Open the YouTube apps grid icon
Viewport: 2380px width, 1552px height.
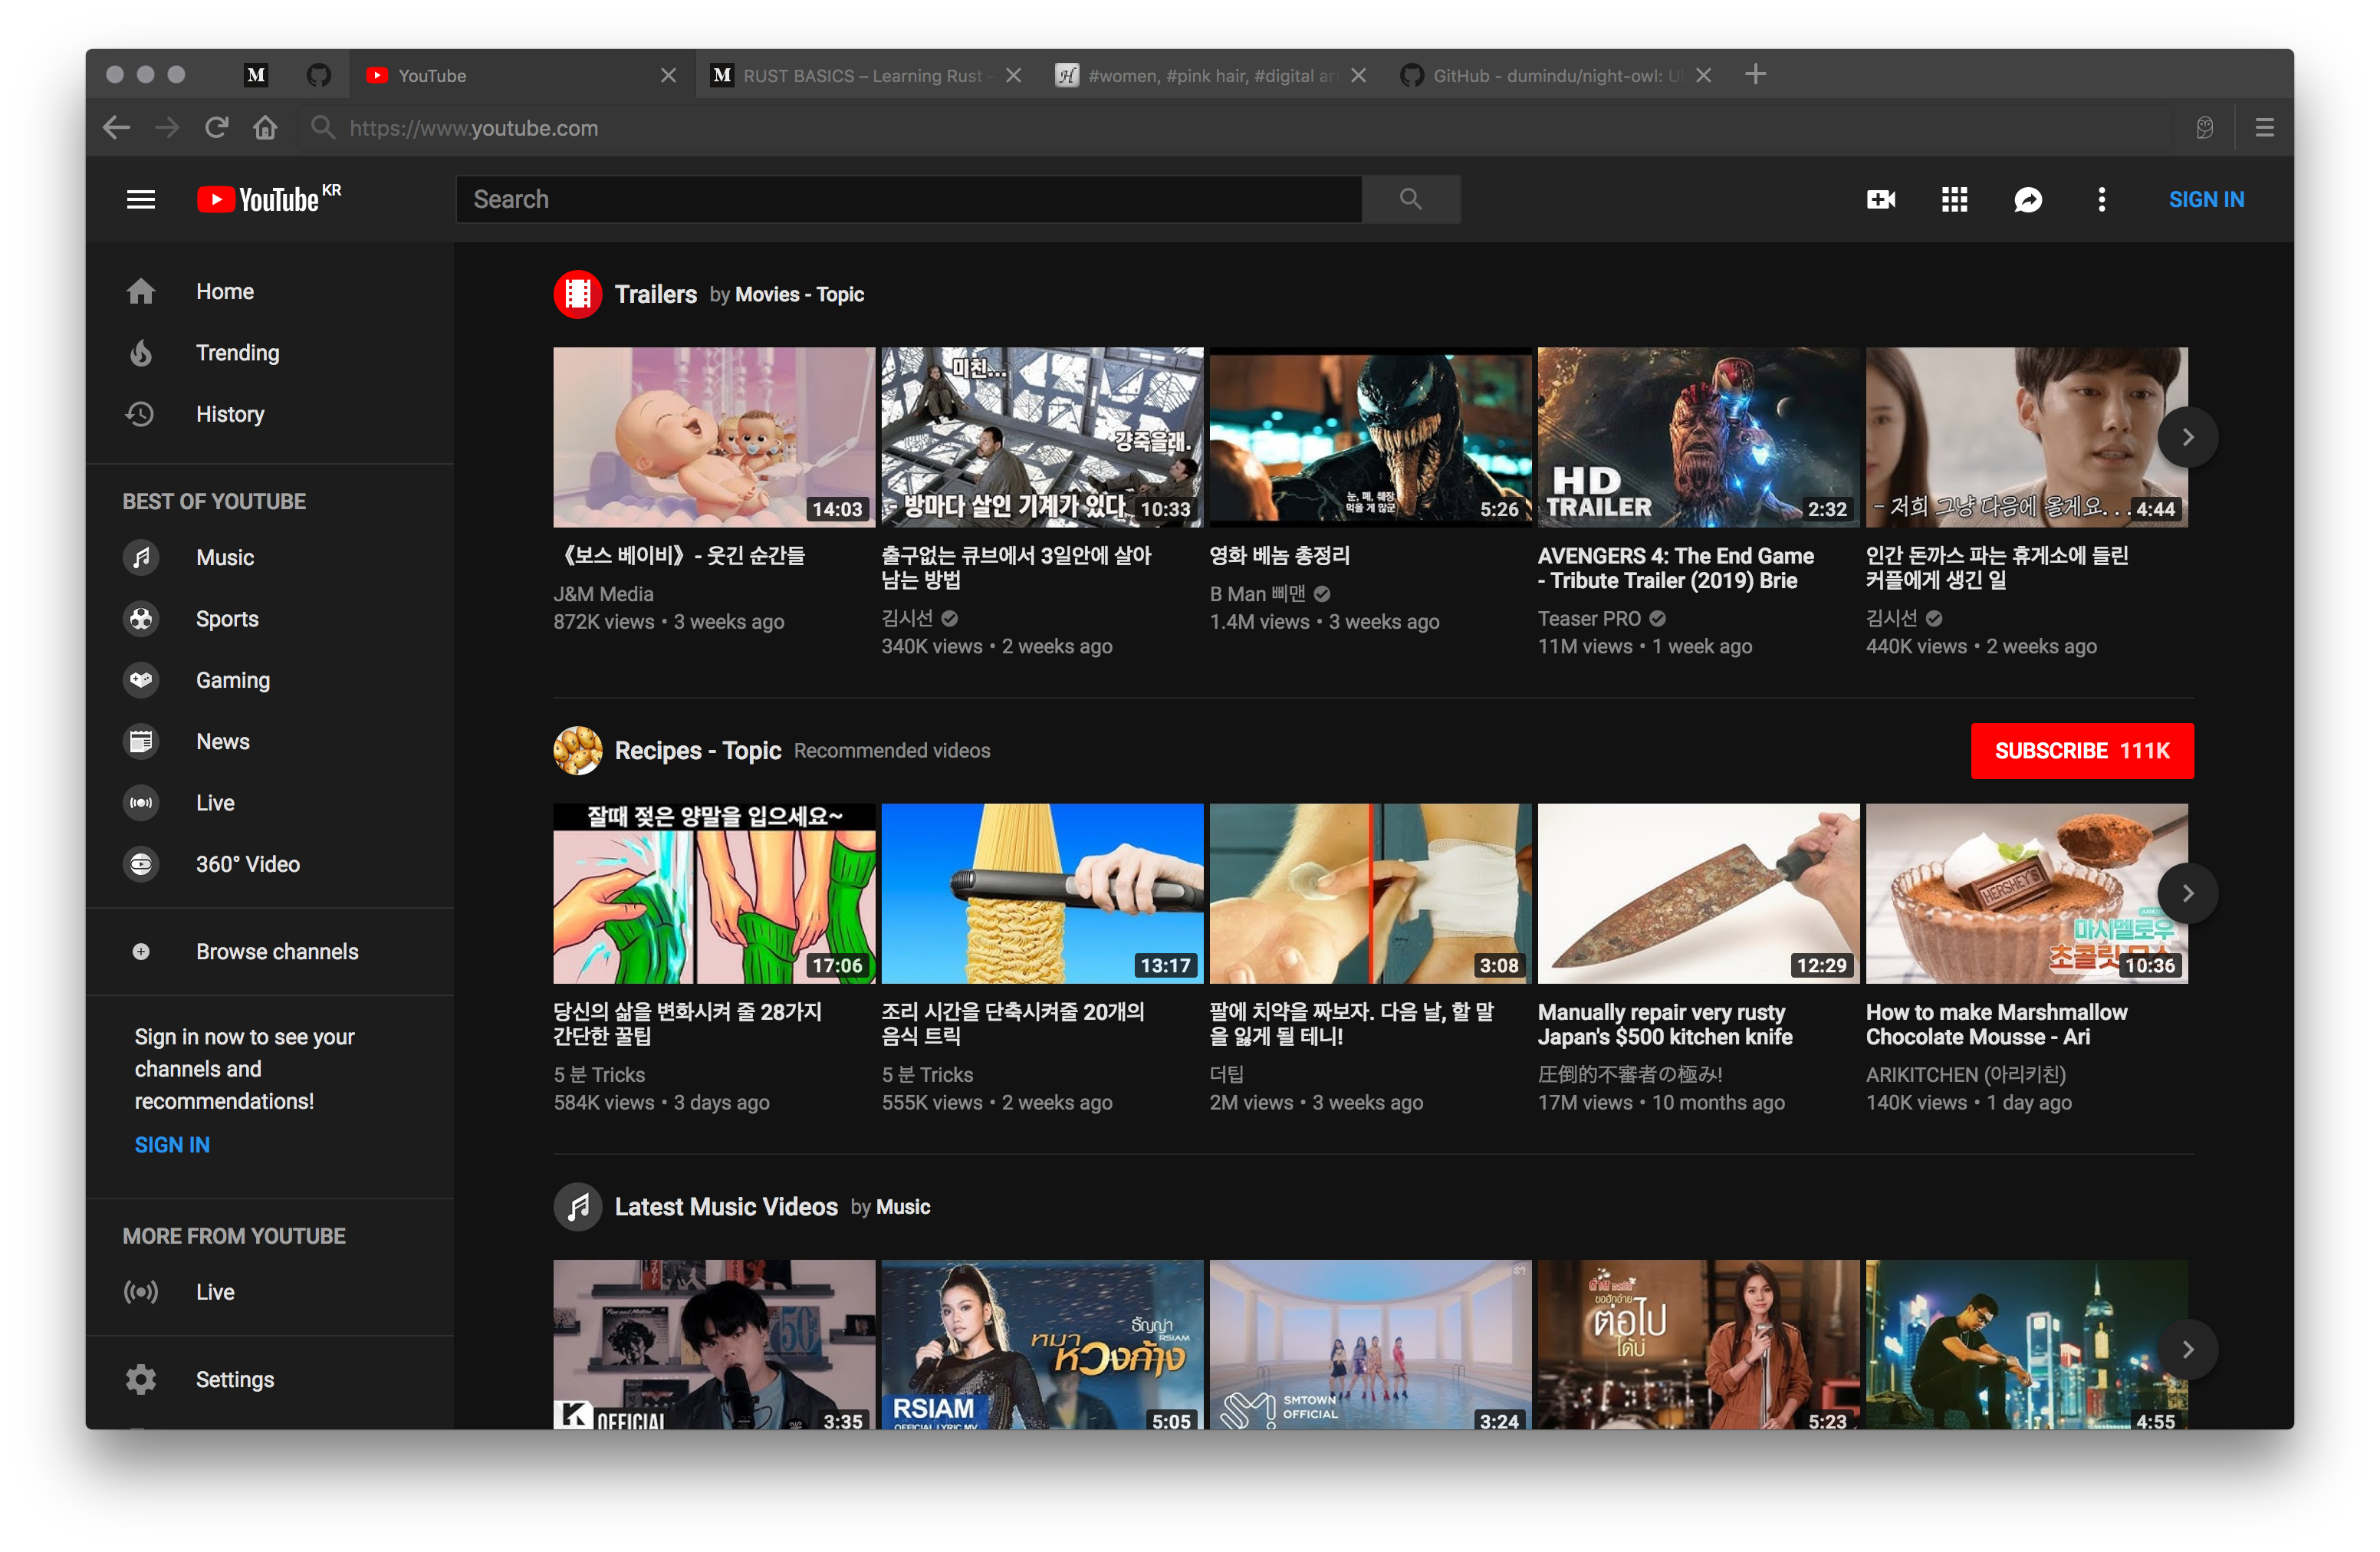tap(1954, 200)
